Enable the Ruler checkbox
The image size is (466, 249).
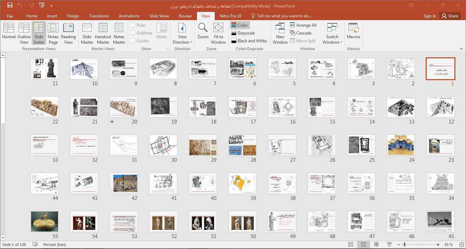133,25
